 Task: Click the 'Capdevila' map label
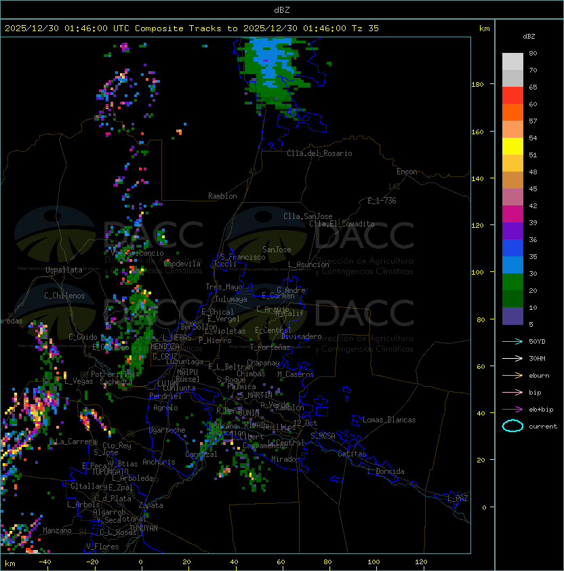[182, 264]
